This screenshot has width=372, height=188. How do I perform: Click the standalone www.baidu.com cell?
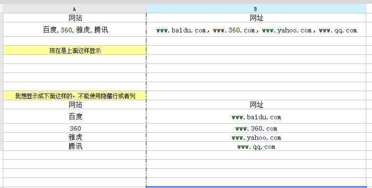[x=256, y=116]
